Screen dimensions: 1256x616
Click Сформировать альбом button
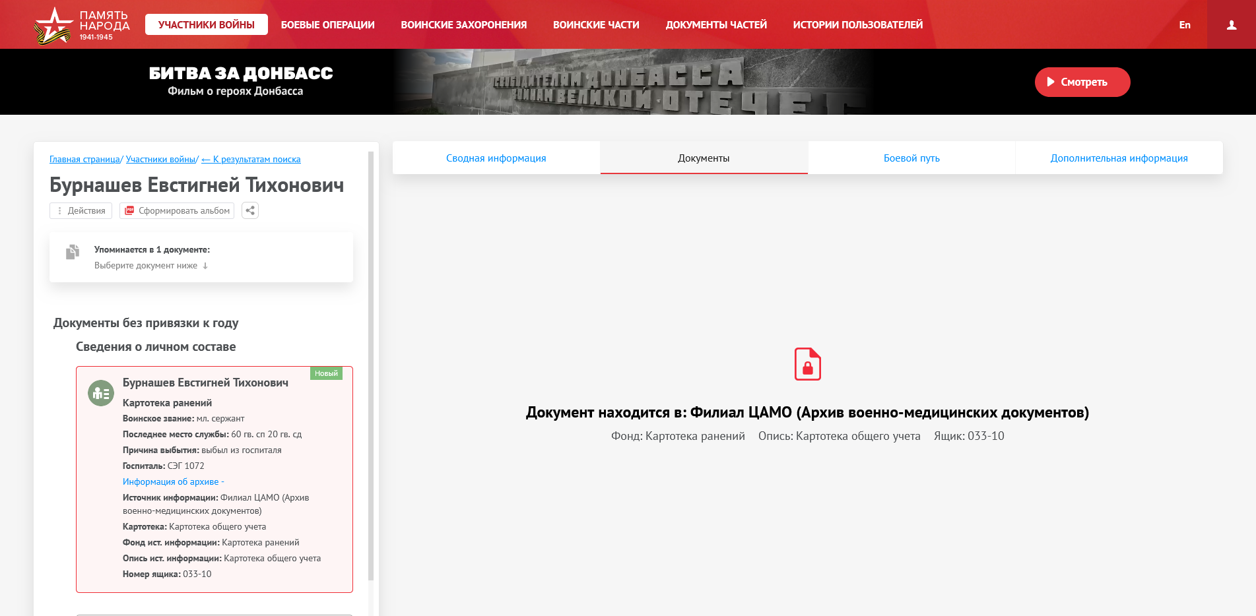pos(177,211)
